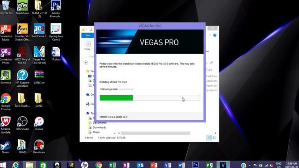Click the VEGAS Pro installation progress bar

tap(150, 98)
